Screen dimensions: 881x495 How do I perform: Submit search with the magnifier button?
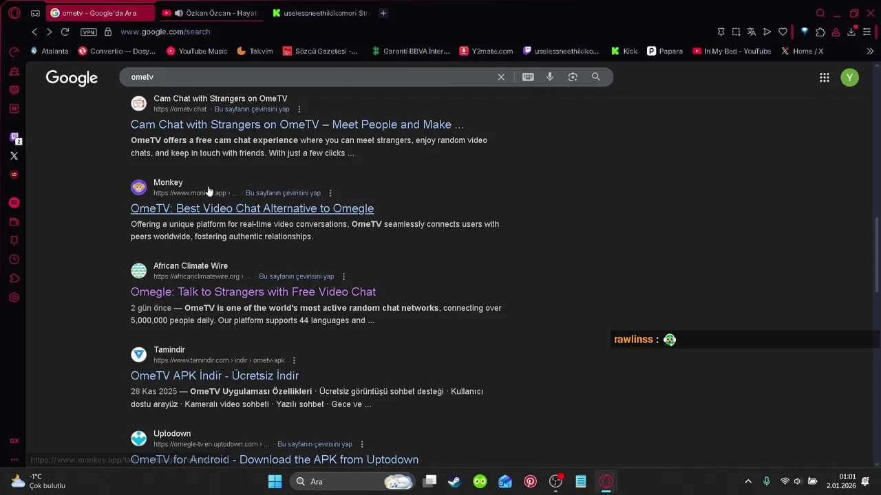coord(596,77)
